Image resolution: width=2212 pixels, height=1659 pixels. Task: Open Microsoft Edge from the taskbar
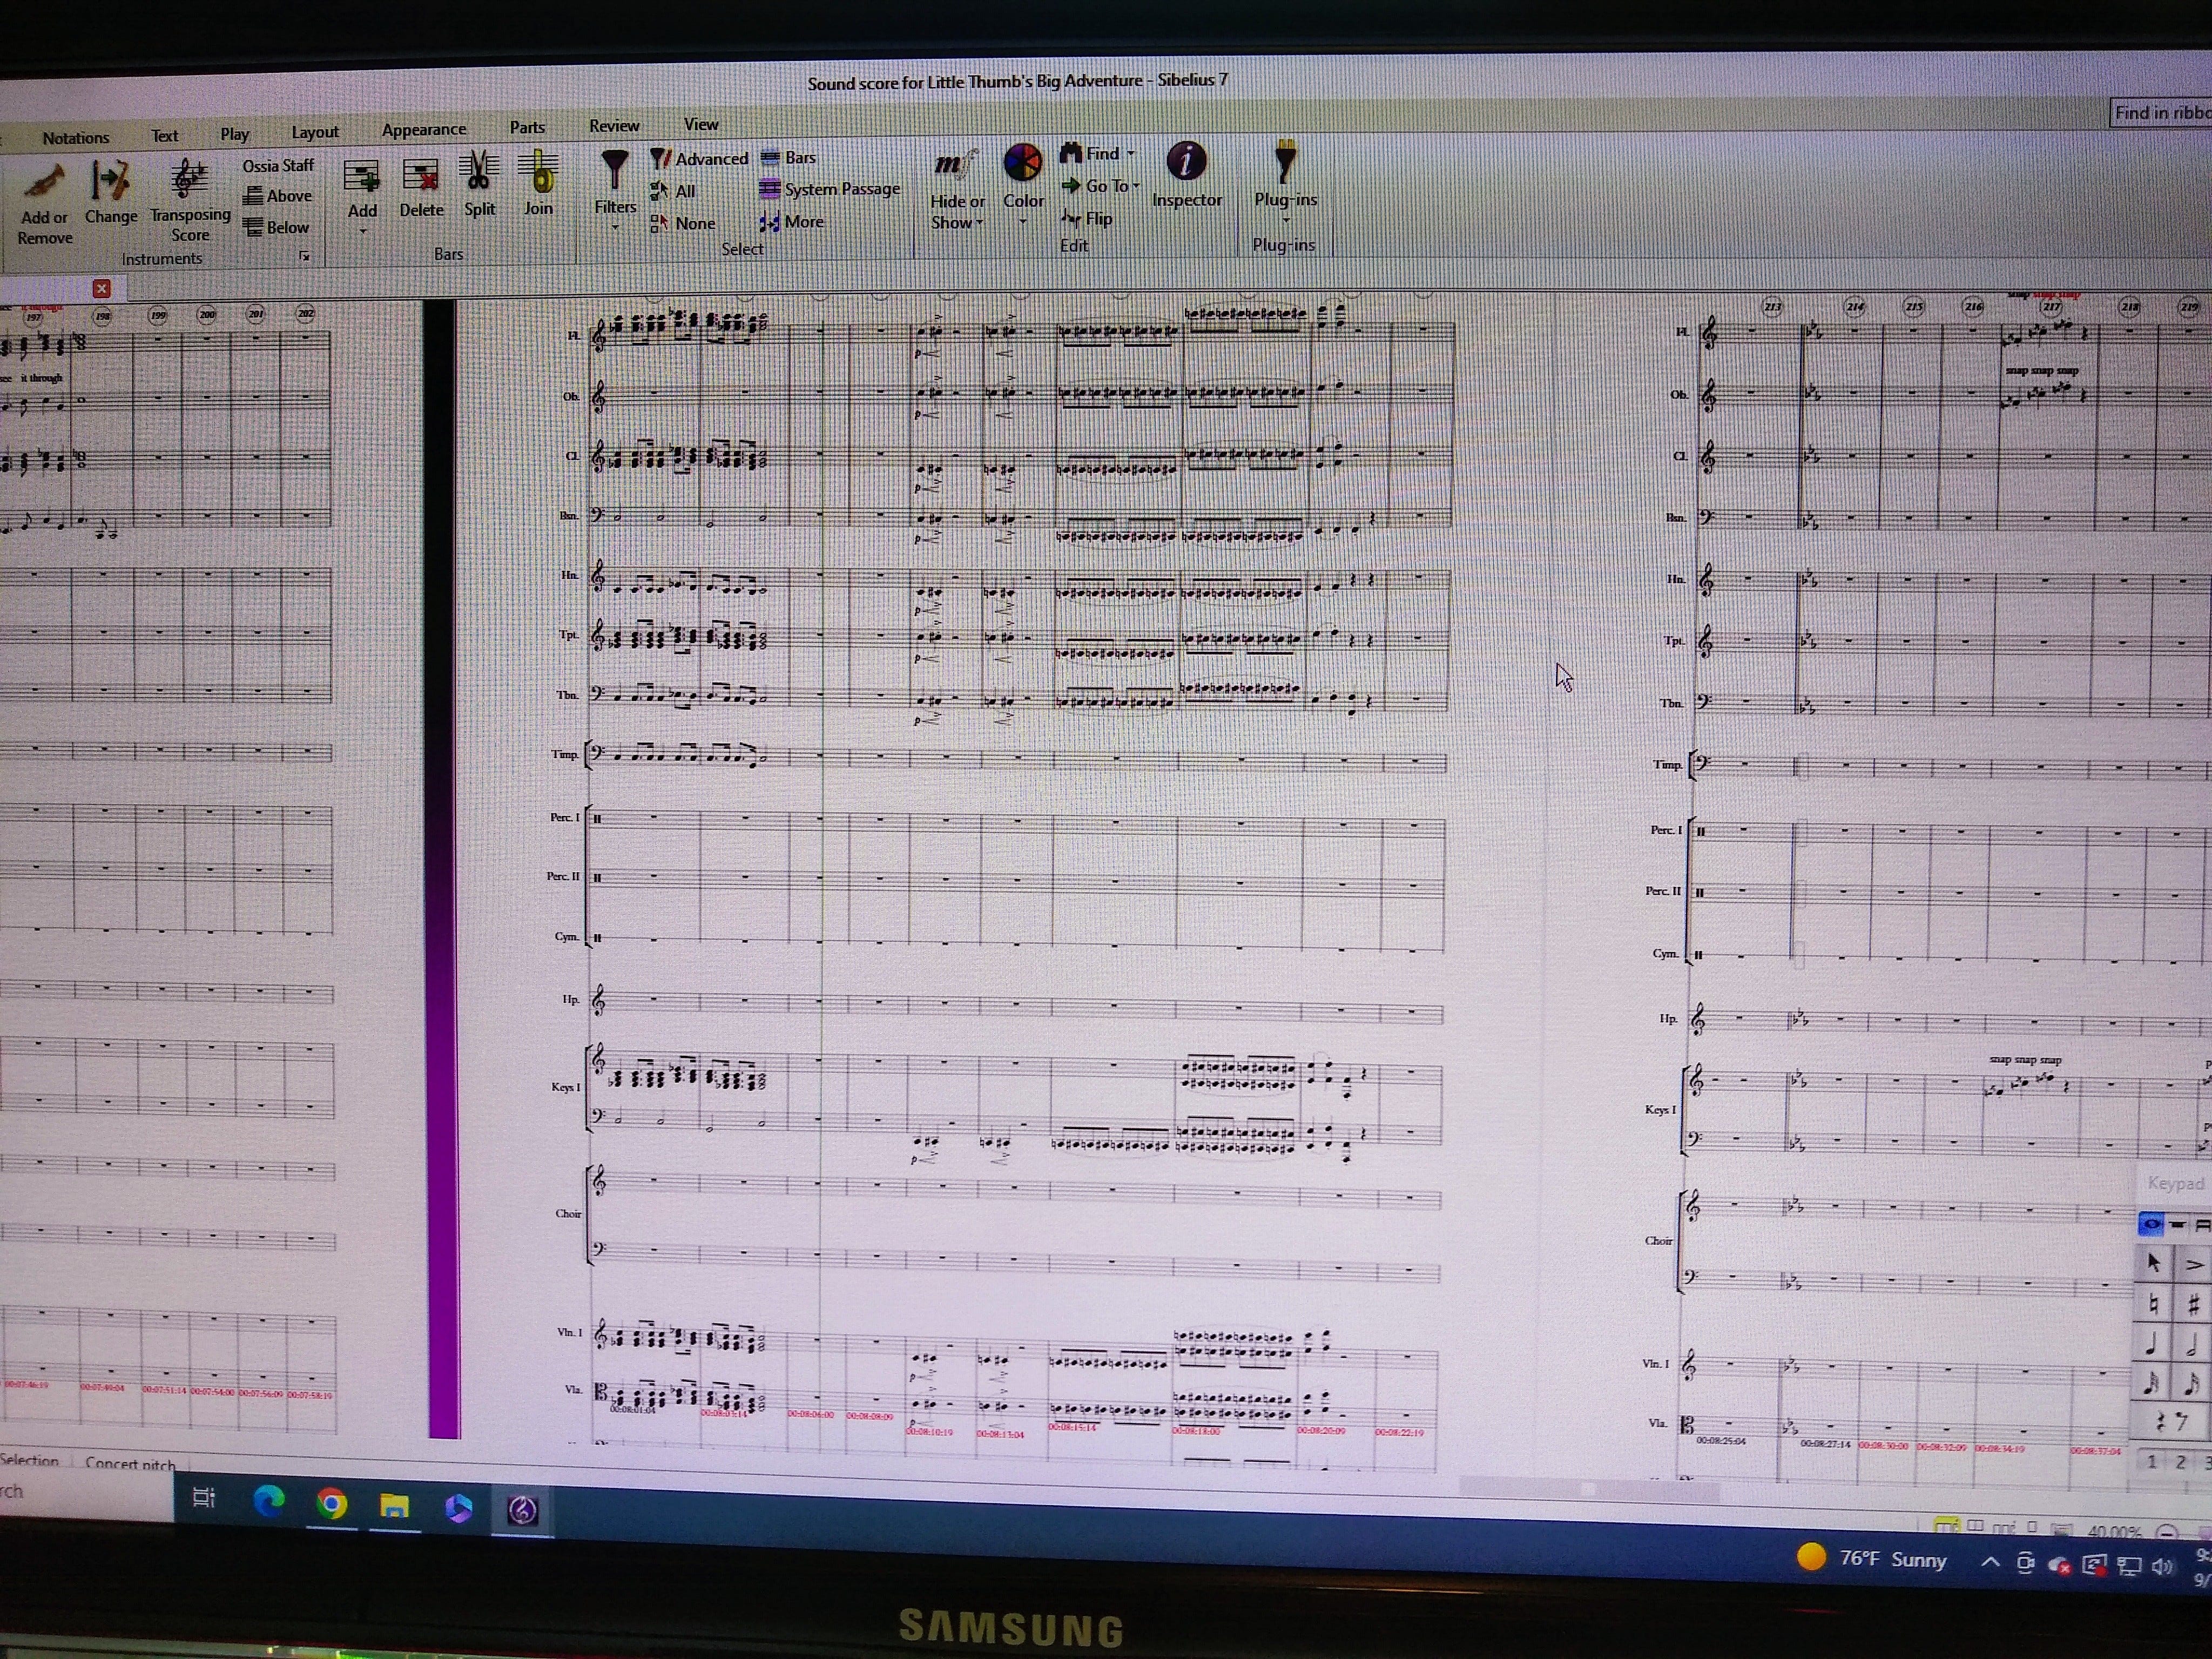[269, 1500]
